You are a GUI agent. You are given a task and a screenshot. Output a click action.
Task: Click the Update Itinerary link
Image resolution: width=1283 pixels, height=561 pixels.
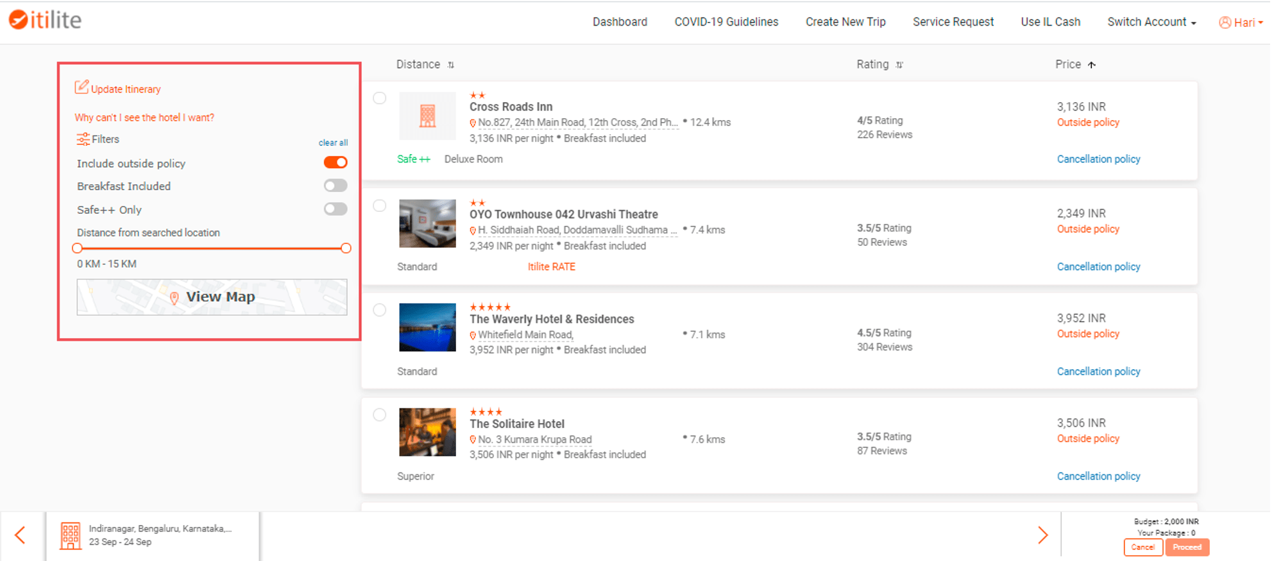point(126,89)
